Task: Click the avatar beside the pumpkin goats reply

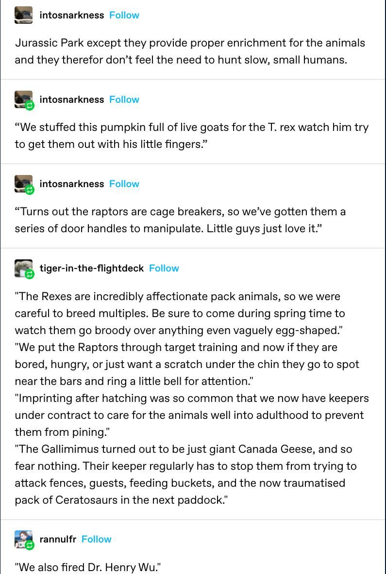Action: tap(23, 98)
